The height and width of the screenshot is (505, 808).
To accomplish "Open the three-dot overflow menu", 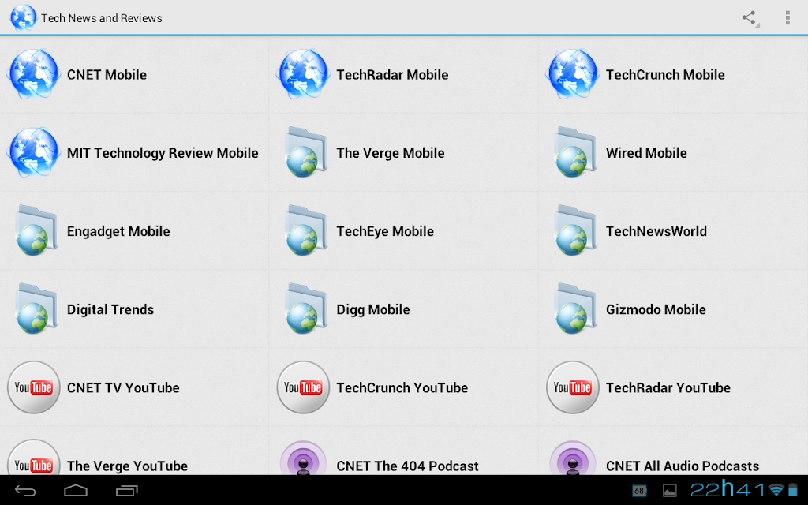I will click(787, 18).
